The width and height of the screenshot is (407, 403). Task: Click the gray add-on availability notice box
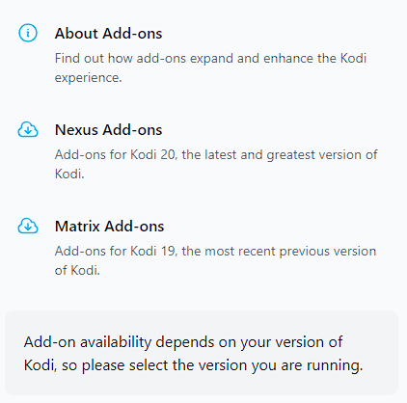coord(202,353)
